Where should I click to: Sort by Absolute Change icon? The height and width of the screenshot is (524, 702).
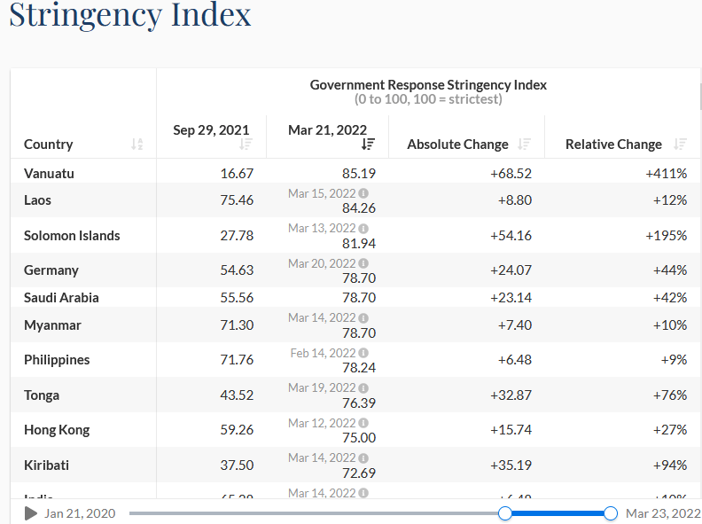click(524, 145)
